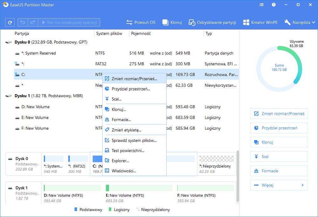This screenshot has width=318, height=217.
Task: Click the Dysku 0 drive icon
Action: point(9,42)
